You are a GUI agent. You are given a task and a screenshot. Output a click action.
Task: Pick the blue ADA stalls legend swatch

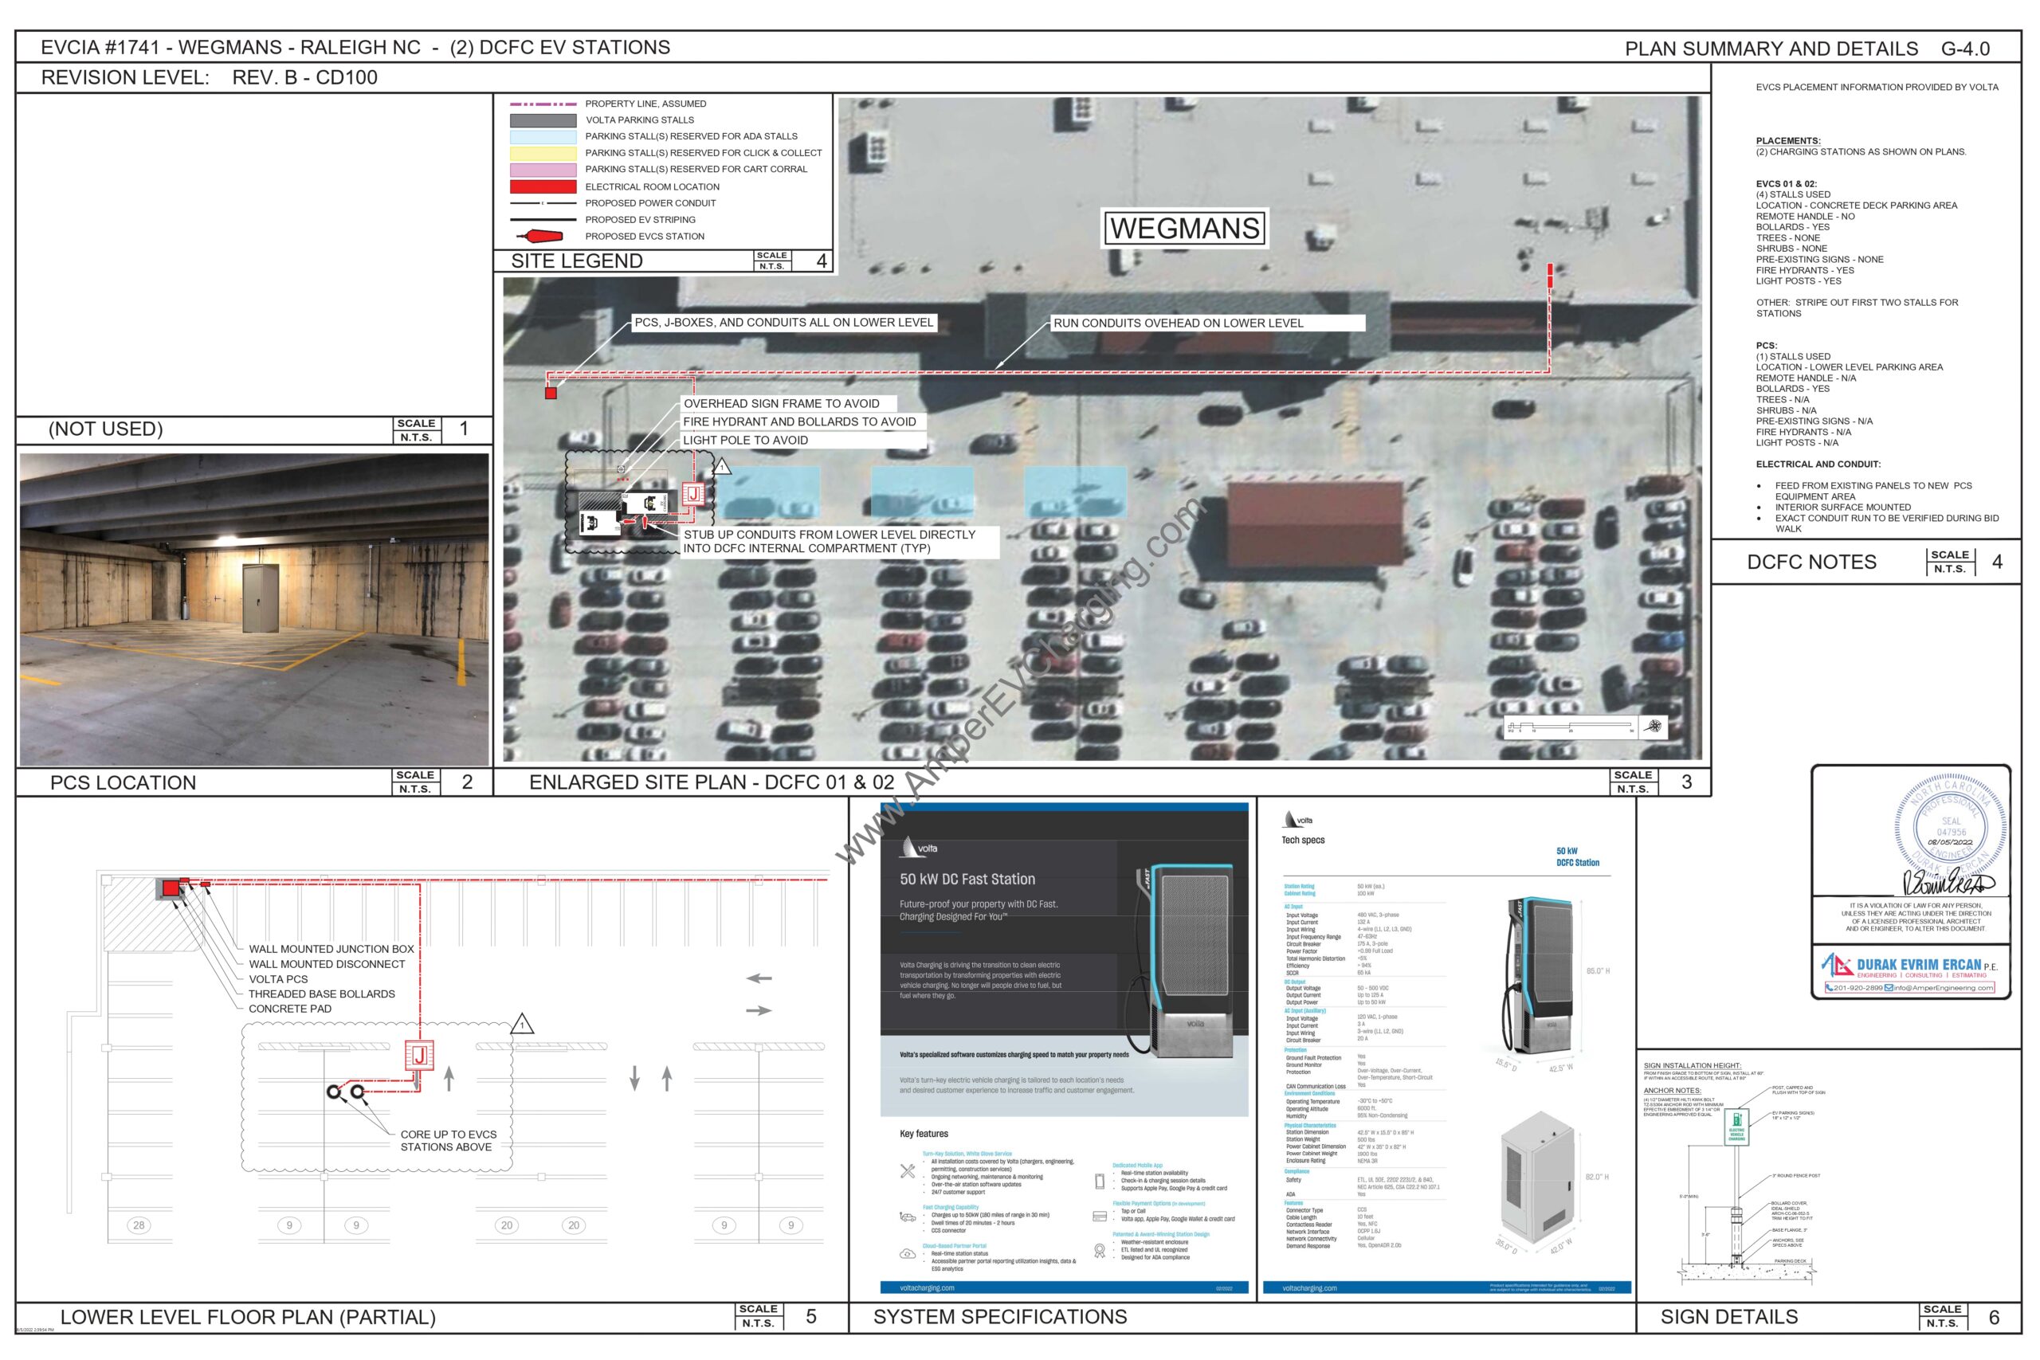(x=543, y=136)
